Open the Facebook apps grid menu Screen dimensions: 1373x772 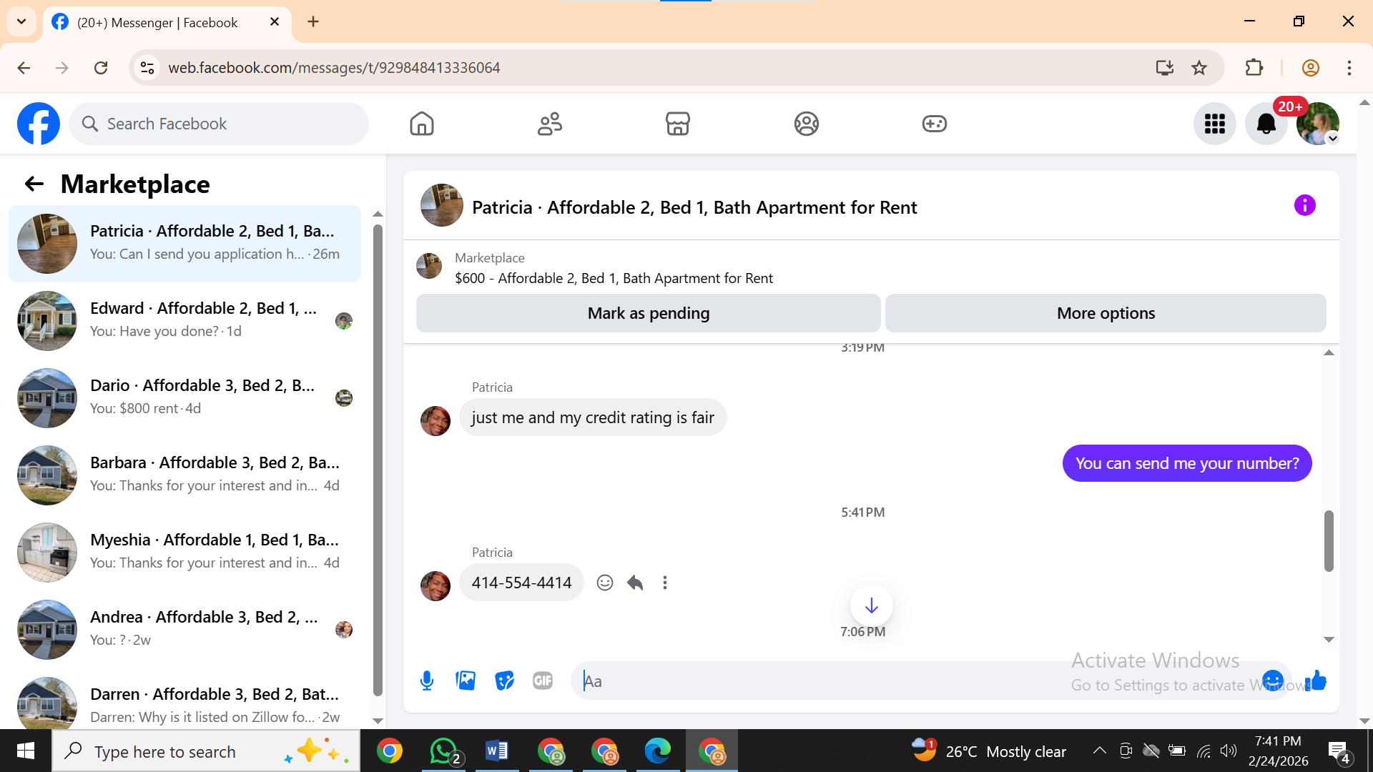click(x=1214, y=124)
